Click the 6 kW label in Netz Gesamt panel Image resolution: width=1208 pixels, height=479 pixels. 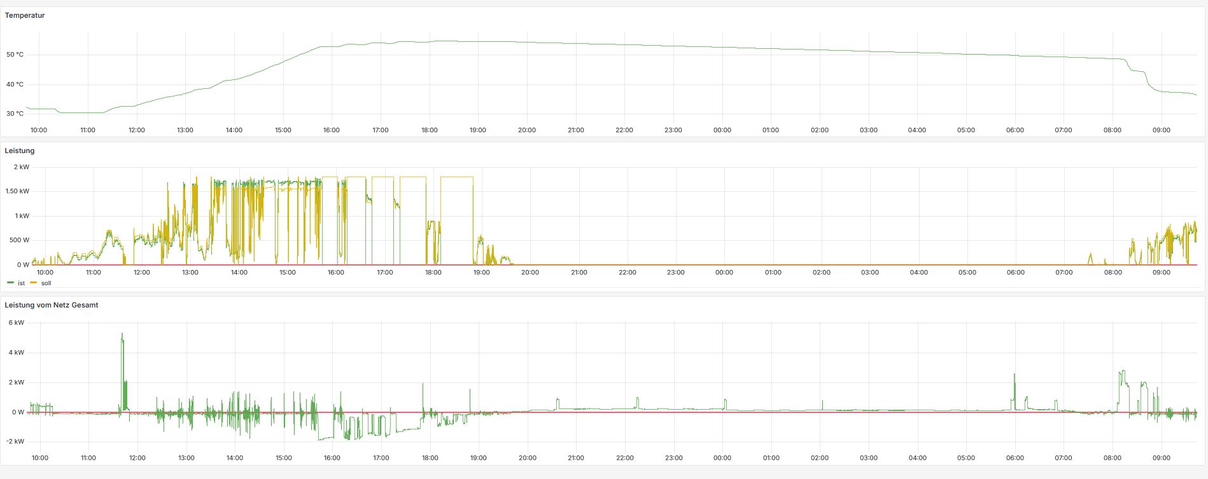(17, 323)
